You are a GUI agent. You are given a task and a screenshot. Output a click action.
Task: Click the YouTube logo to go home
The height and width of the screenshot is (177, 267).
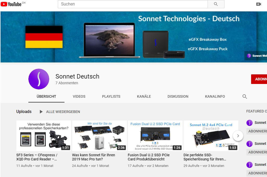tap(11, 4)
